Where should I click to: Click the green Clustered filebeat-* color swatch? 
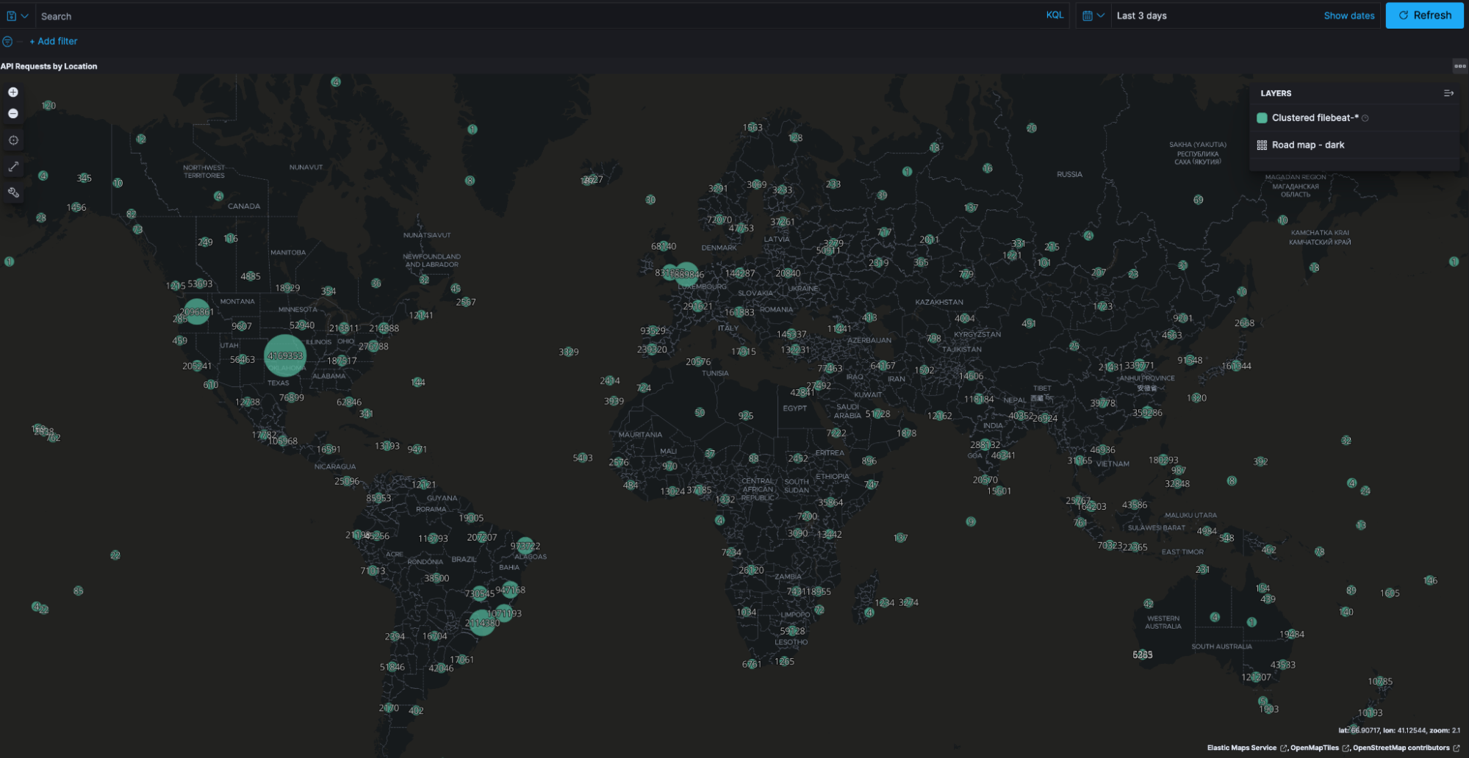coord(1262,118)
